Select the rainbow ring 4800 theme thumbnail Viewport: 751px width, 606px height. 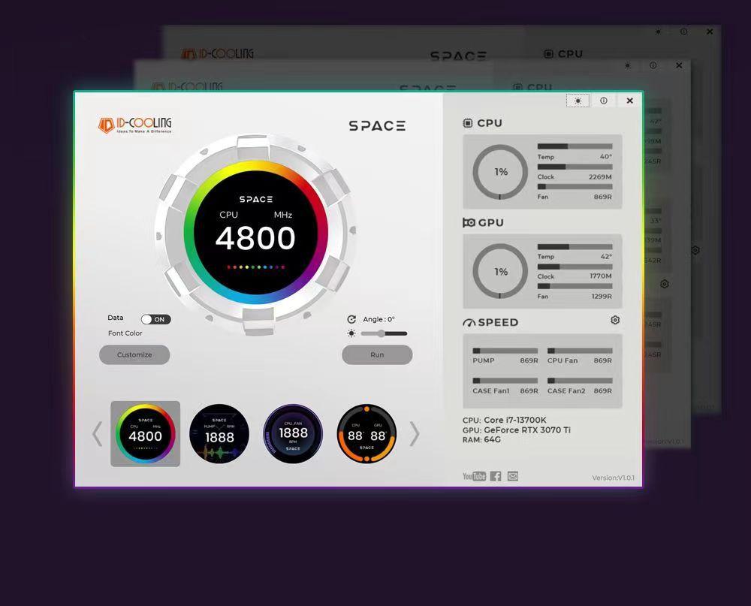coord(146,434)
